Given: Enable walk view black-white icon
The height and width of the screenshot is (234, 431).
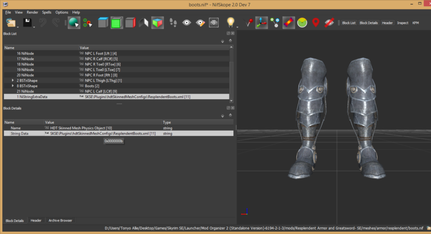Looking at the screenshot, I should [x=144, y=22].
